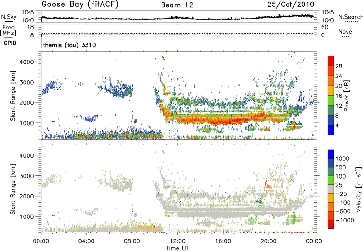363x251 pixels.
Task: Click the '1000' value on Velocity colorbar
Action: tap(343, 159)
